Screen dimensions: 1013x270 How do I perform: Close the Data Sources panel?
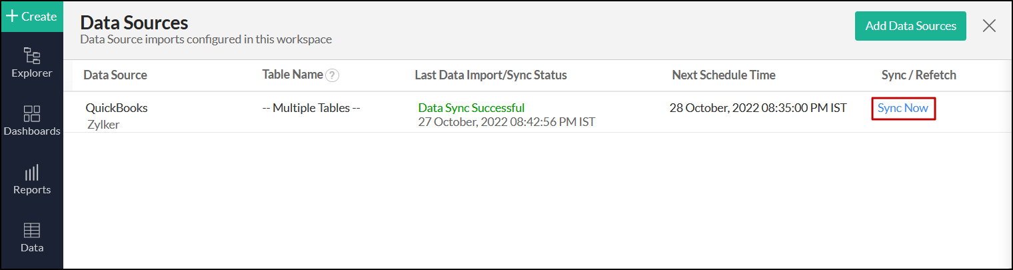[x=989, y=26]
